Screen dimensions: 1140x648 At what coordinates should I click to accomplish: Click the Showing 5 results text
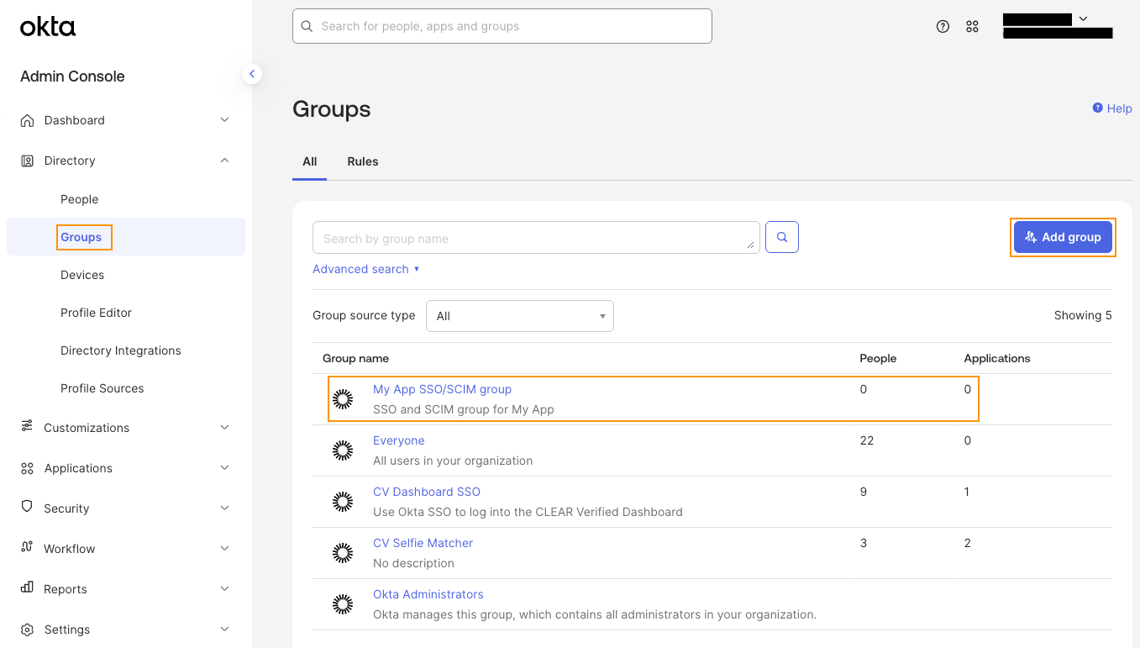point(1083,315)
